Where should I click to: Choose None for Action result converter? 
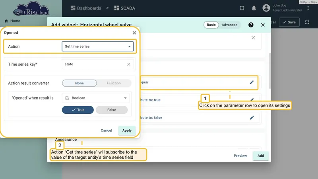click(x=79, y=83)
